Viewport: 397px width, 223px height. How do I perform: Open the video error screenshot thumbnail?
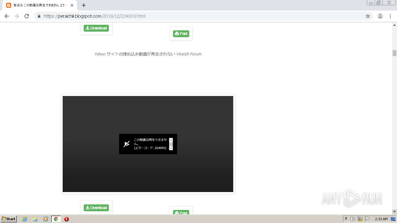(x=148, y=144)
